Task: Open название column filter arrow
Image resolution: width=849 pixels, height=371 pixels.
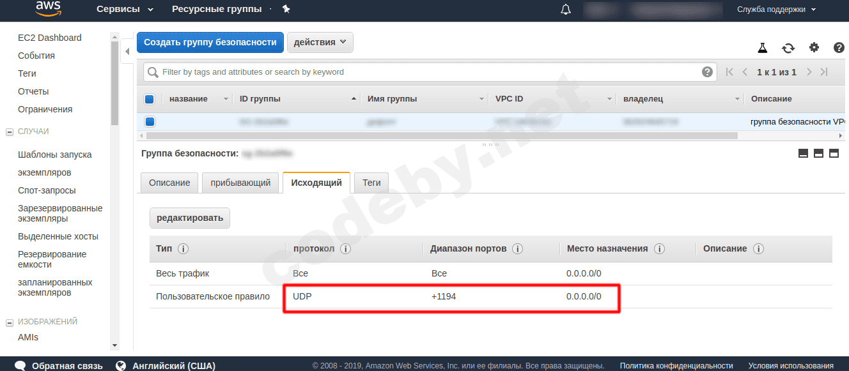Action: point(226,99)
